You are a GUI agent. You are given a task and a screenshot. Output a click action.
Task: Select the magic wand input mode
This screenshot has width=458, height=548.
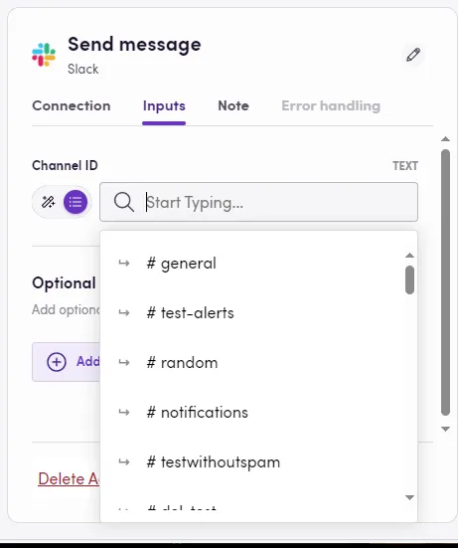click(48, 202)
